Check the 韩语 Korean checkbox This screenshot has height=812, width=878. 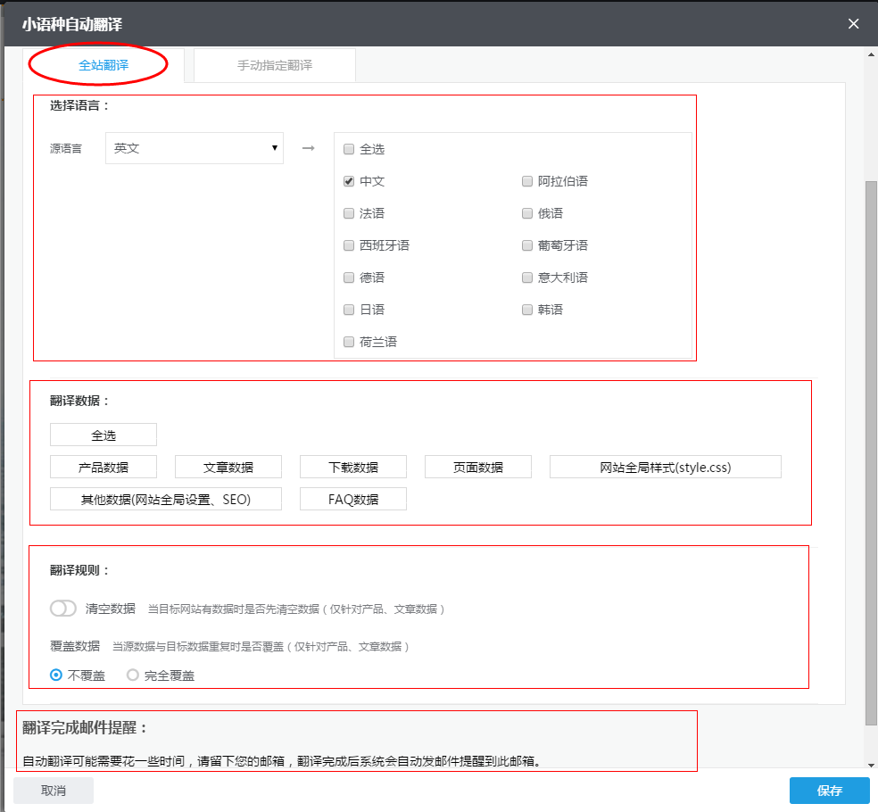526,310
